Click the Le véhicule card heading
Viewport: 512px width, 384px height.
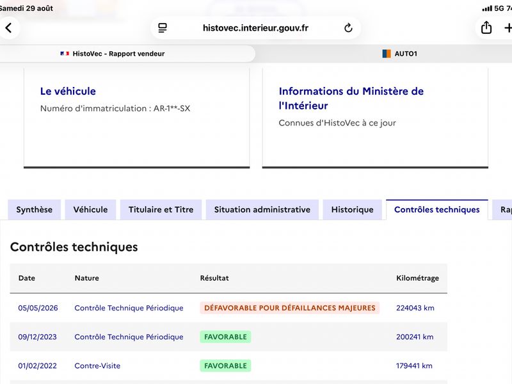tap(68, 91)
